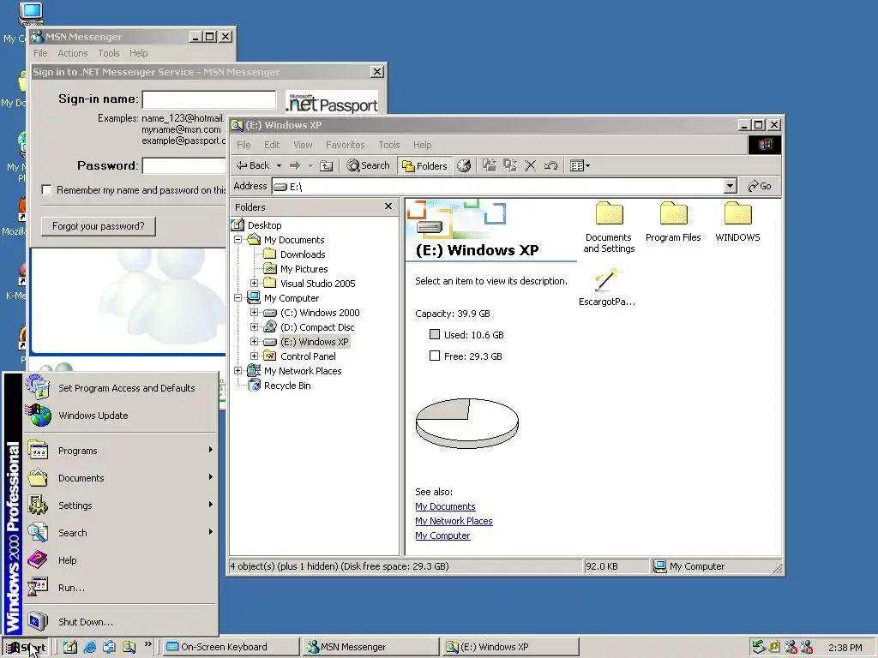Open the File menu in Explorer

(244, 145)
